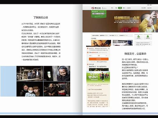
Task: Open the hero banner about blind orphans
Action: click(x=120, y=21)
